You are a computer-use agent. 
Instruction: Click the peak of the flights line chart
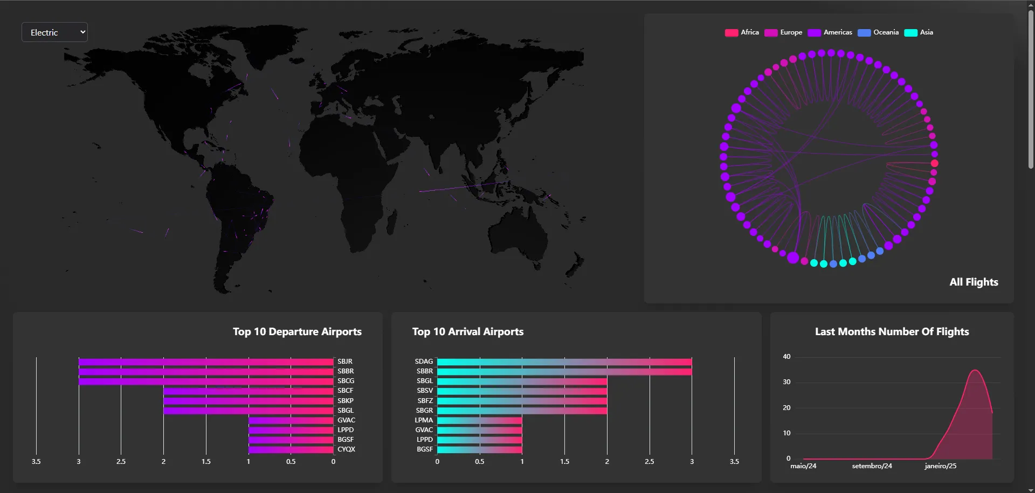(x=975, y=370)
